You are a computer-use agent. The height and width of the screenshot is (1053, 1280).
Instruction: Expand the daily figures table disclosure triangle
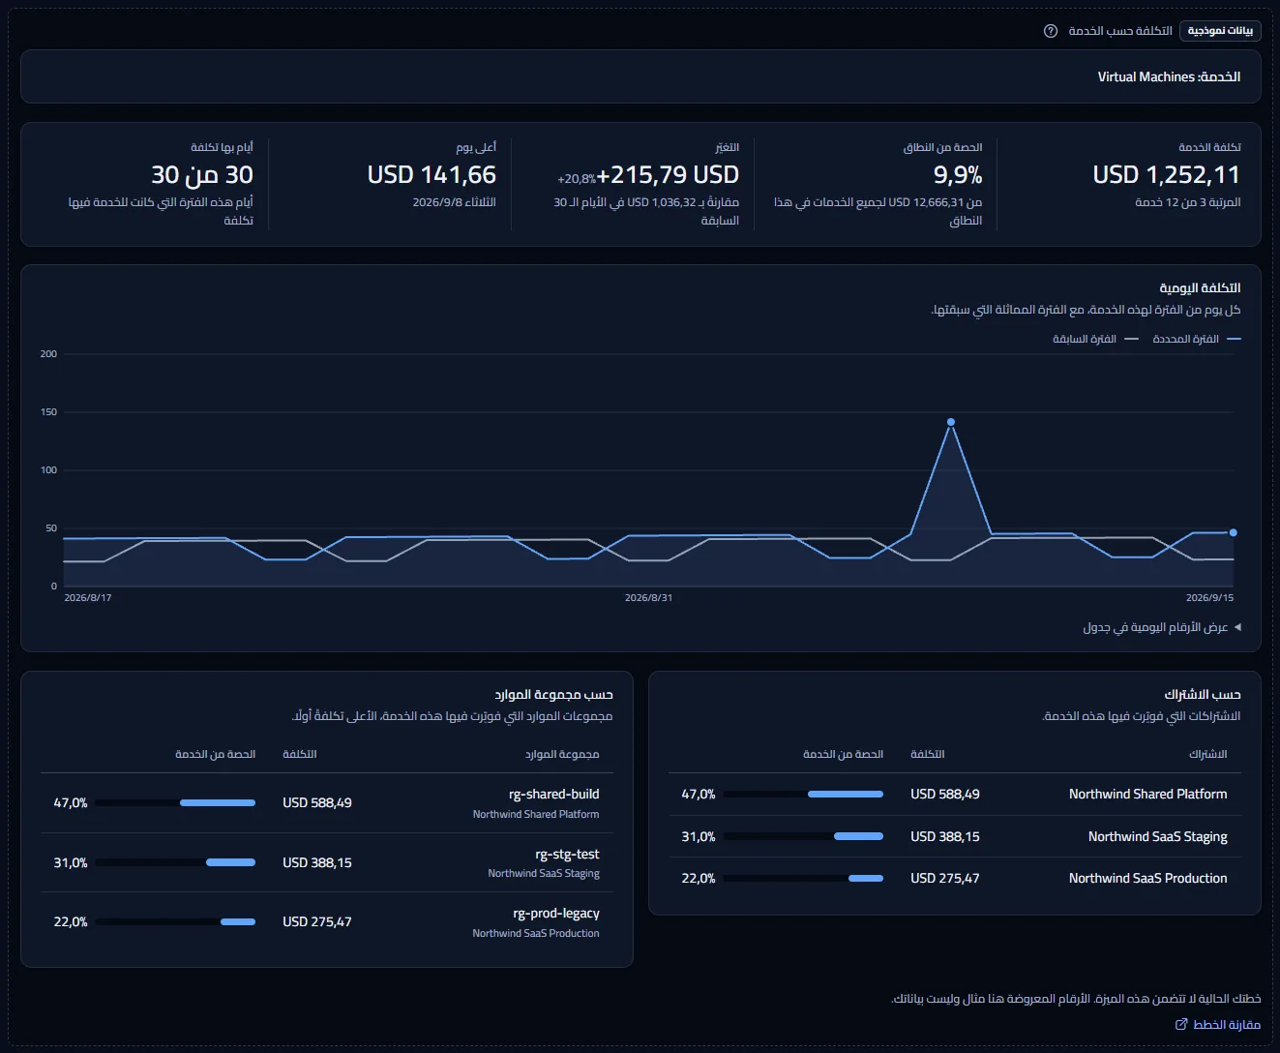click(x=1237, y=627)
